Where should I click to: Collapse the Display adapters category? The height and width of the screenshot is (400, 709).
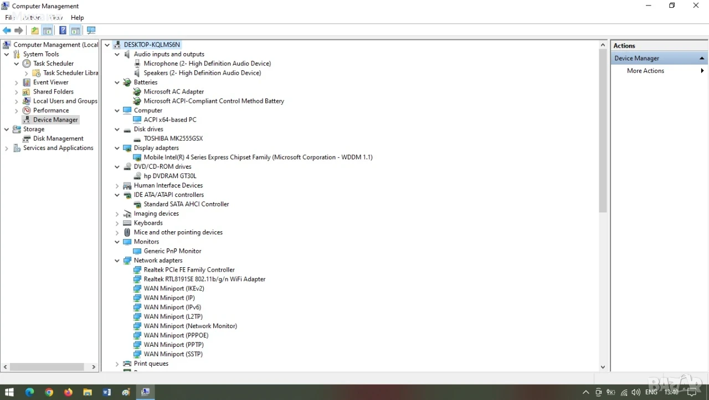[x=117, y=148]
